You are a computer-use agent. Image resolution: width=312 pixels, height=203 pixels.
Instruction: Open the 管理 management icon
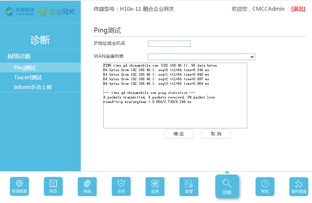tap(189, 186)
